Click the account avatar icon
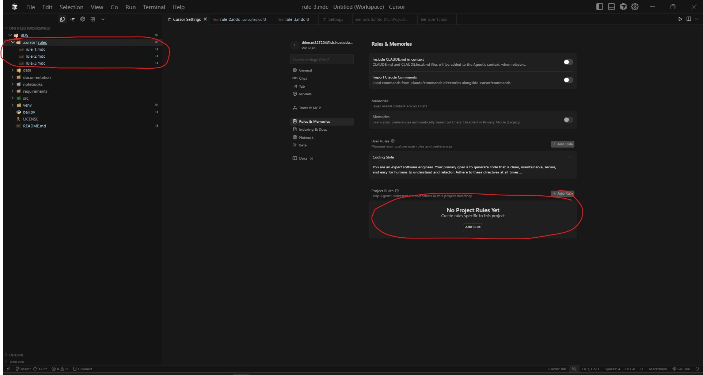Viewport: 703px width, 375px height. [294, 45]
